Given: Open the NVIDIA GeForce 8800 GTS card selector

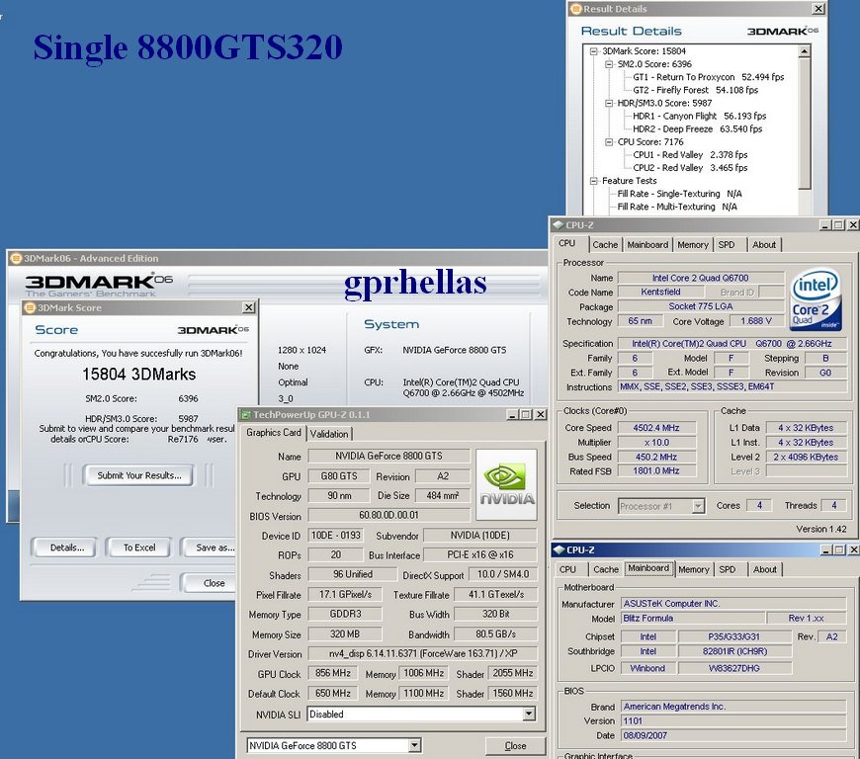Looking at the screenshot, I should click(x=414, y=745).
